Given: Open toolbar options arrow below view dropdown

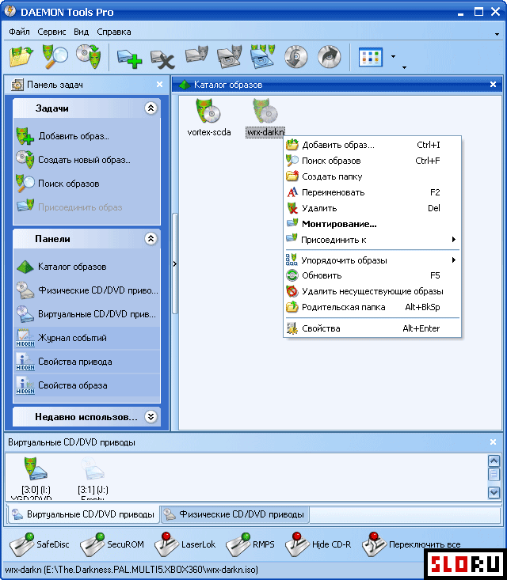Looking at the screenshot, I should pyautogui.click(x=405, y=67).
